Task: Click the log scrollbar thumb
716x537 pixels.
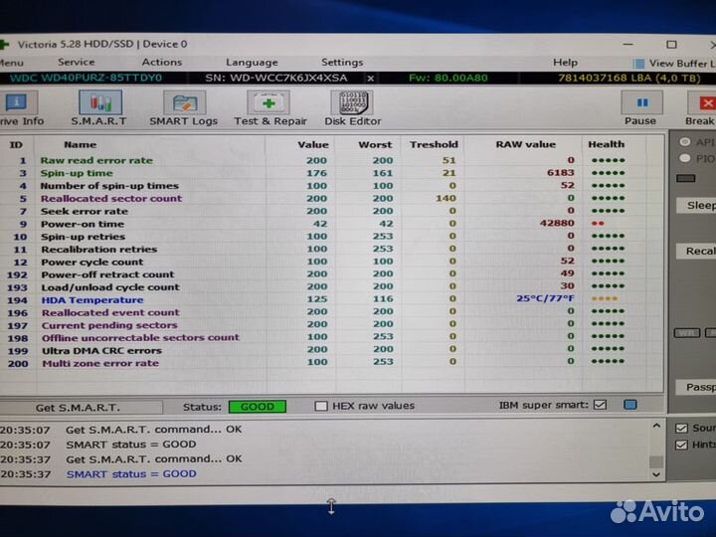Action: click(656, 461)
